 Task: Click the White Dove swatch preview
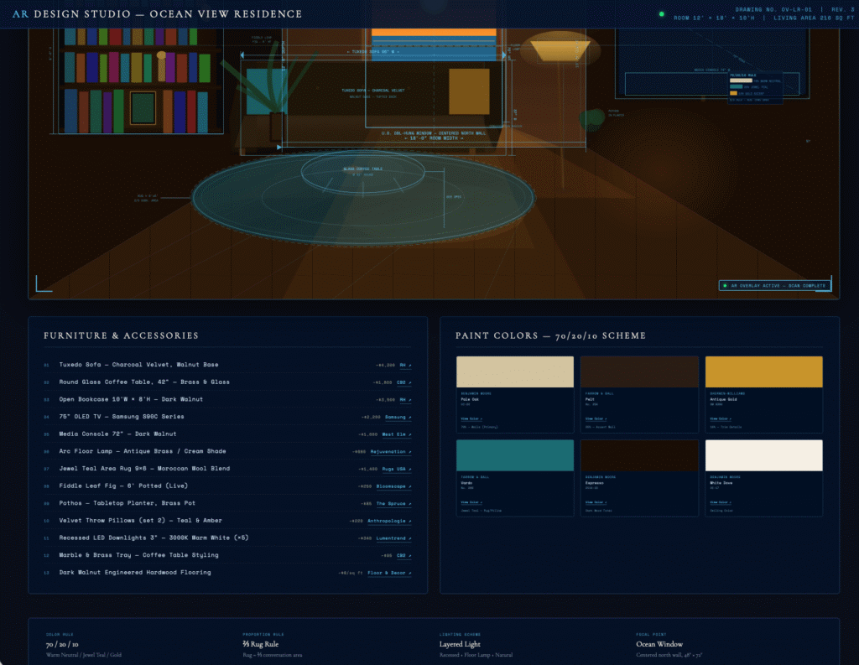(763, 457)
